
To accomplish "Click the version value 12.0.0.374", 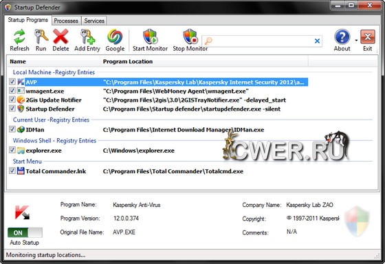I will click(126, 218).
